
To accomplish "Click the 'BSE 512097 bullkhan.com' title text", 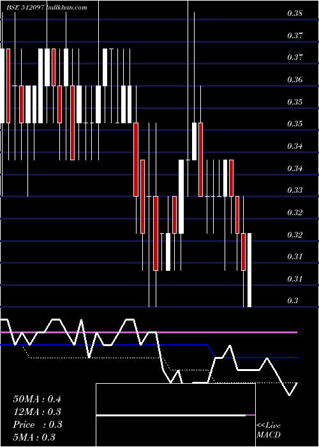I will [47, 8].
